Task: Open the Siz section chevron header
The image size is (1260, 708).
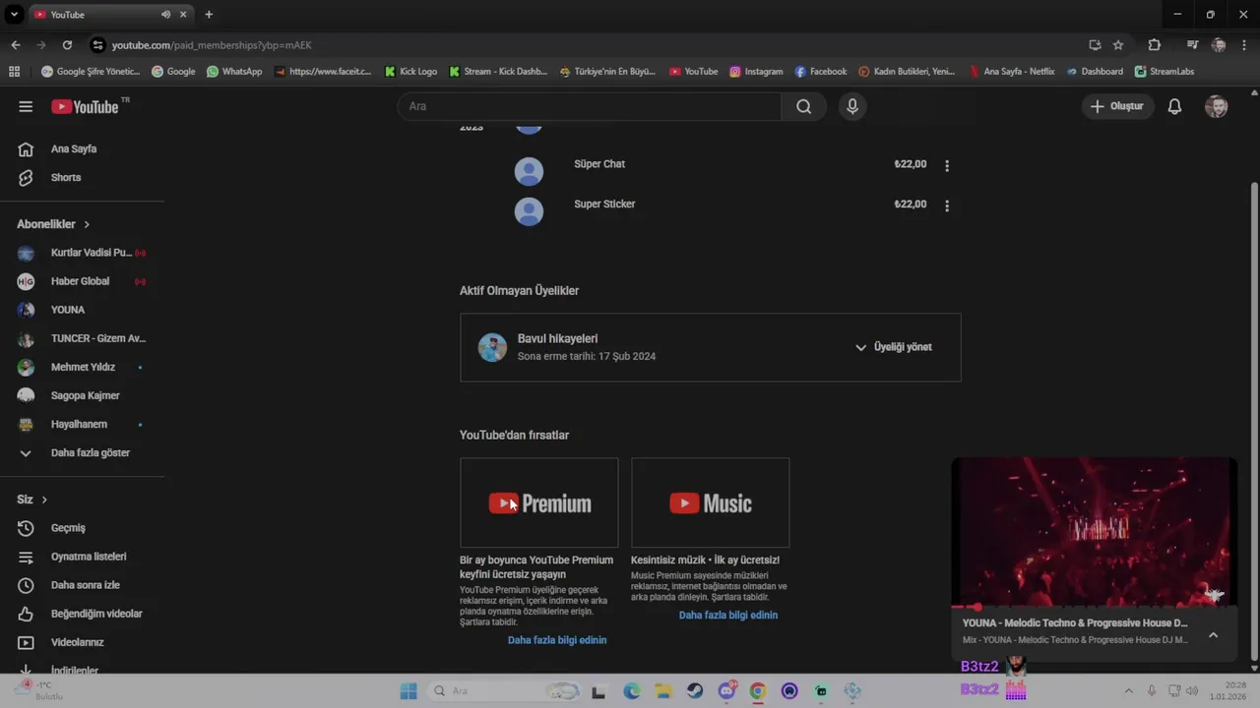Action: (32, 500)
